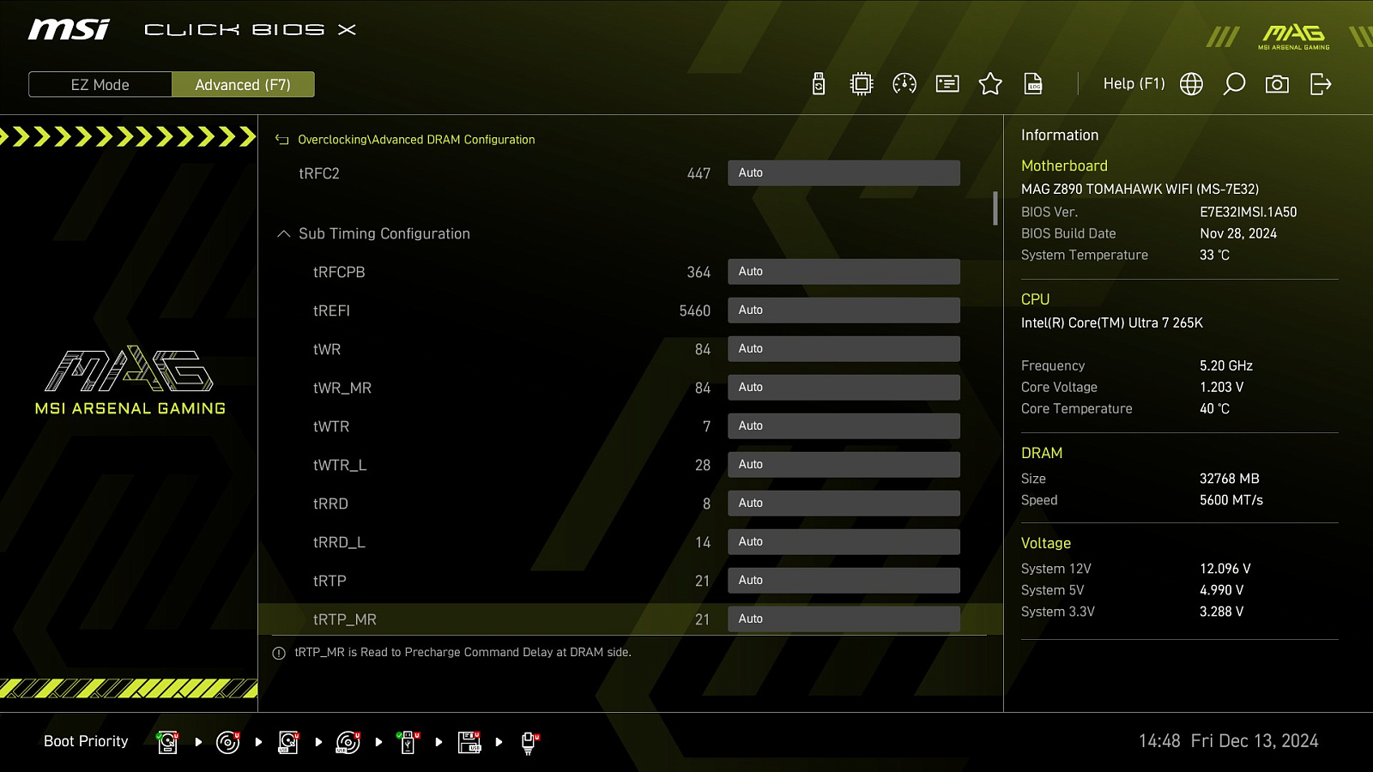Click the Voltage section heading
The image size is (1373, 772).
pyautogui.click(x=1046, y=543)
